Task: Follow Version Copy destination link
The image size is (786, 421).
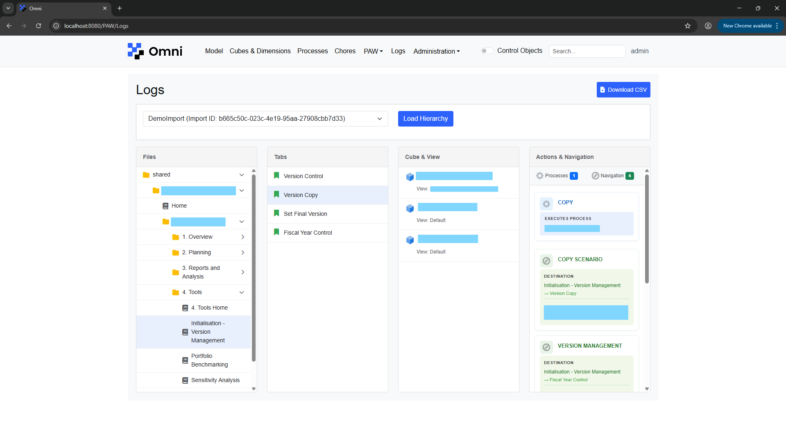Action: [560, 294]
